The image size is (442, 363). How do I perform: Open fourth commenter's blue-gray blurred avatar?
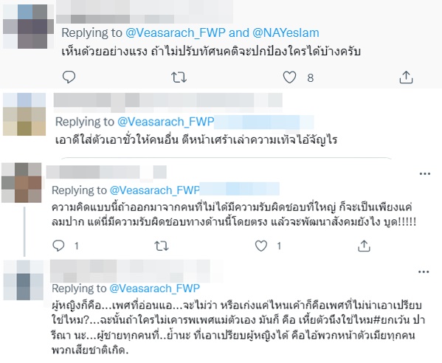tap(24, 280)
